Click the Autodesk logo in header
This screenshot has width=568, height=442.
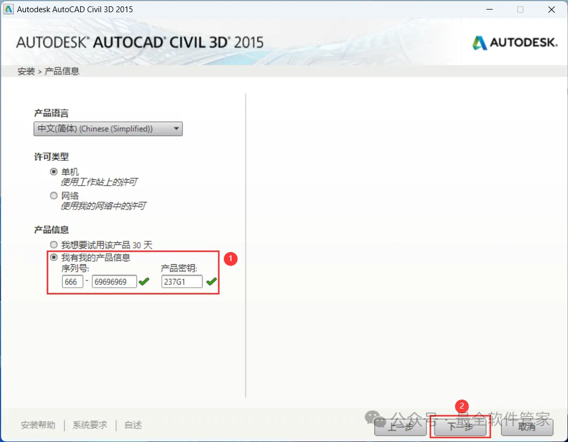click(x=514, y=43)
